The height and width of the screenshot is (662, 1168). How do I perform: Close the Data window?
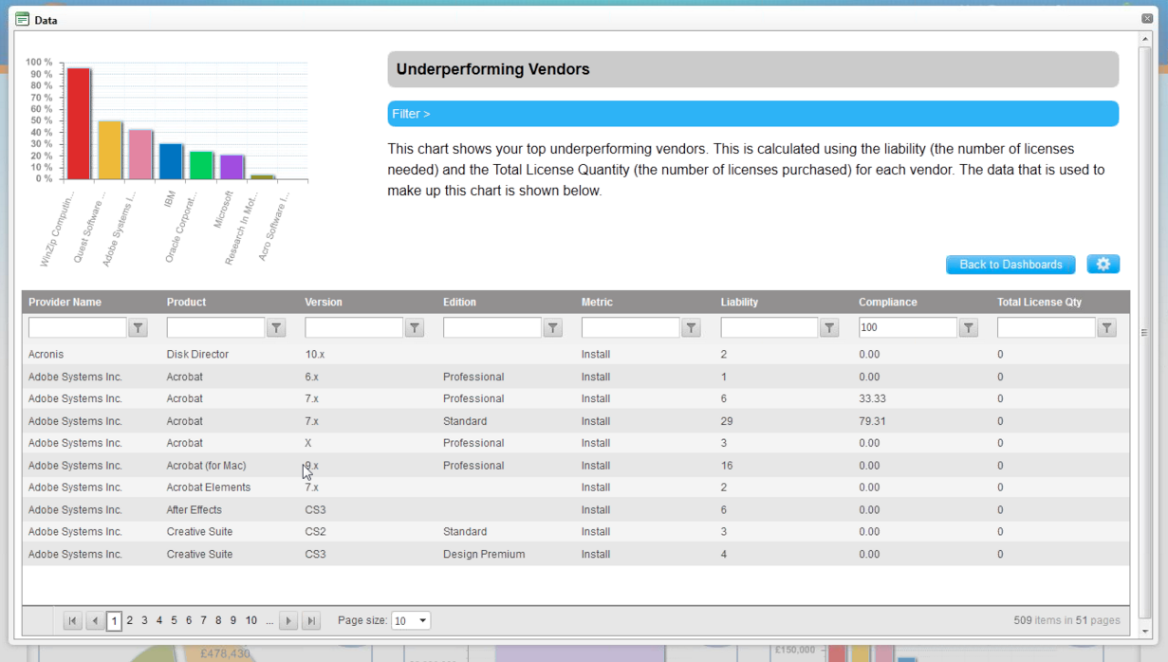(x=1147, y=19)
